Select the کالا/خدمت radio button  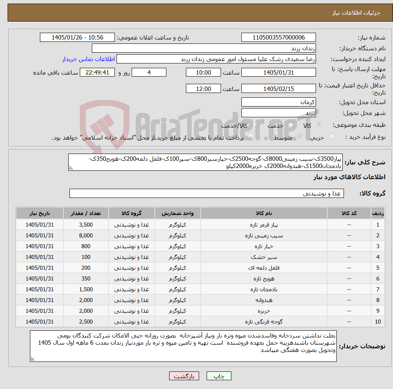[x=255, y=124]
